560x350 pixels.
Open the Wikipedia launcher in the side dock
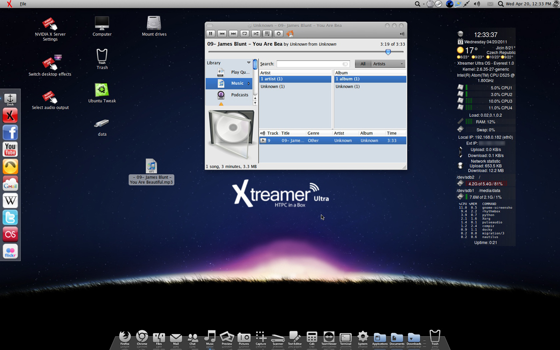coord(10,201)
